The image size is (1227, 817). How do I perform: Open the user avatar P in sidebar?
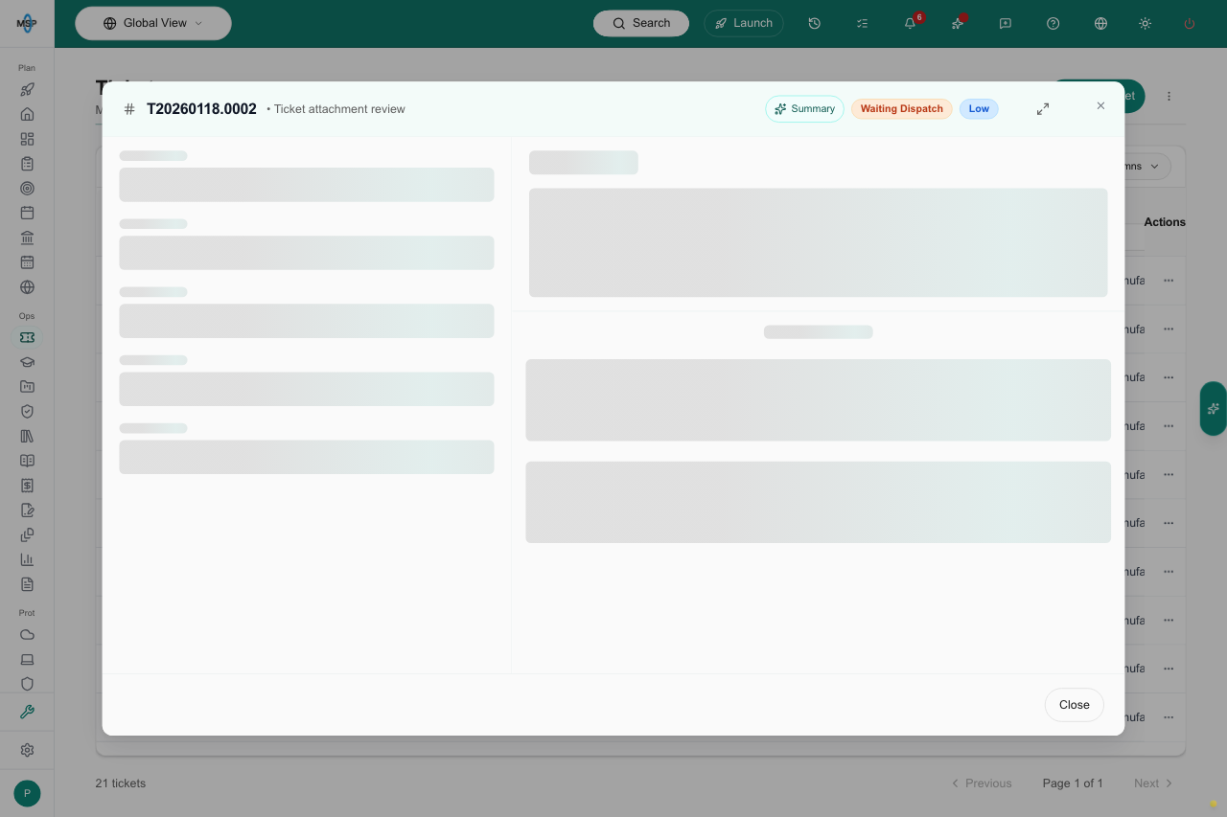point(27,793)
